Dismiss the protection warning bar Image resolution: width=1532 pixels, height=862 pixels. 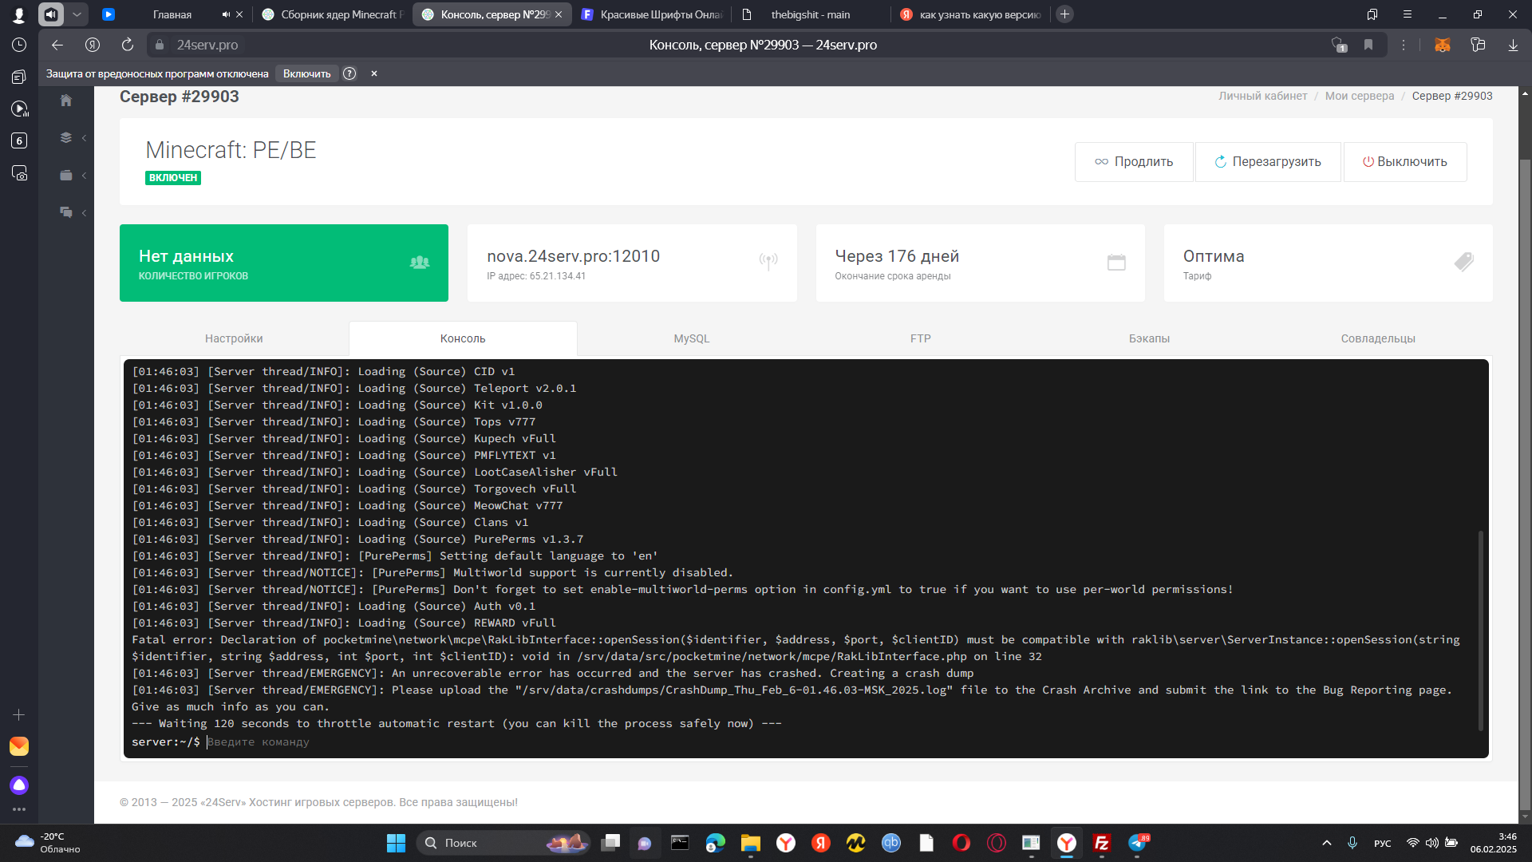pos(373,73)
